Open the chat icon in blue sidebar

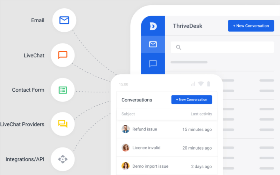(x=153, y=63)
